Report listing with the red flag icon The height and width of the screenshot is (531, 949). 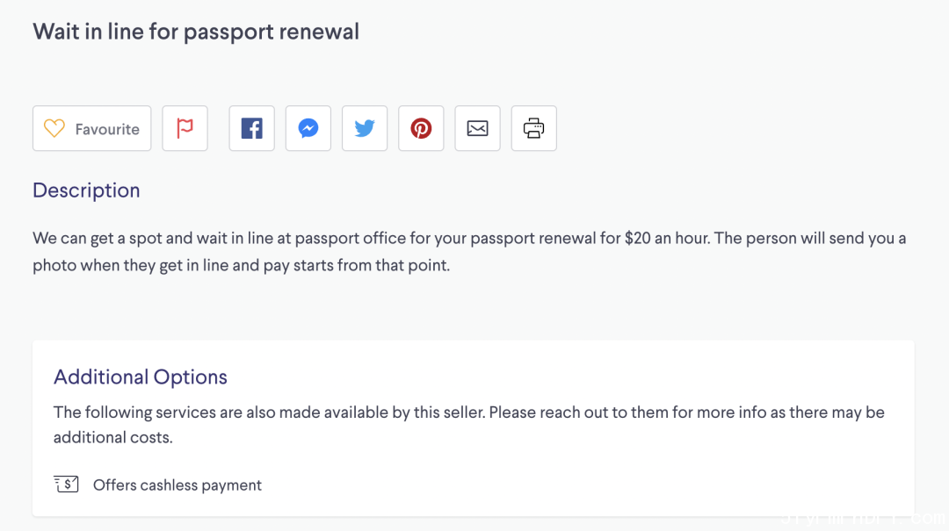[185, 128]
